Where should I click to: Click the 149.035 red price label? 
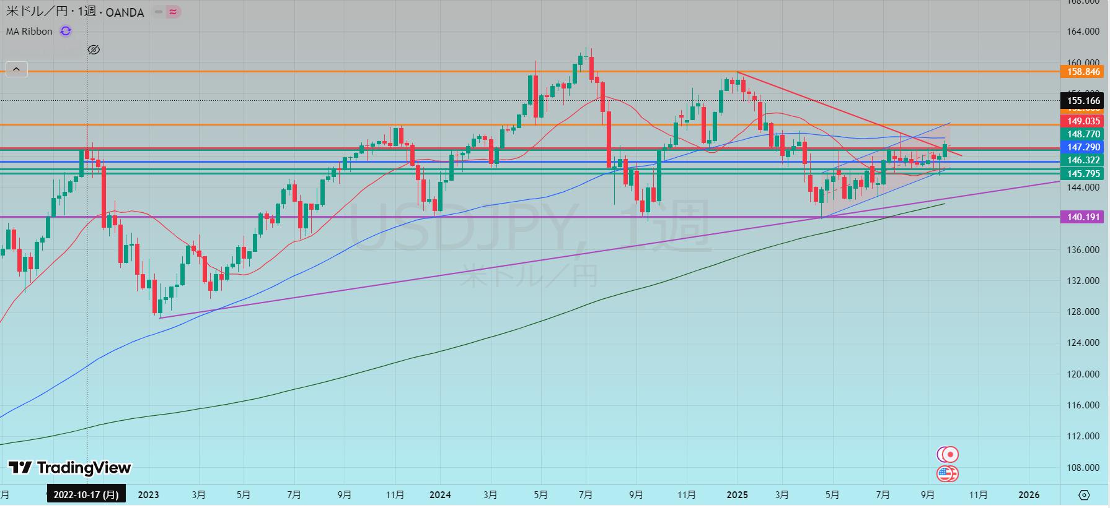click(x=1083, y=121)
